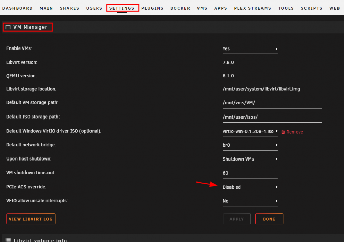Open the PCIe ACS override dropdown
This screenshot has height=242, width=344.
[x=250, y=187]
